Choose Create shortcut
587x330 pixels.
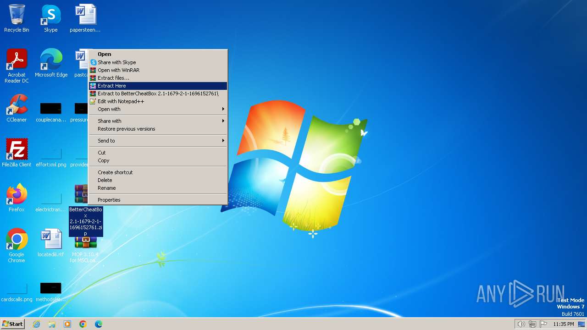158,172
